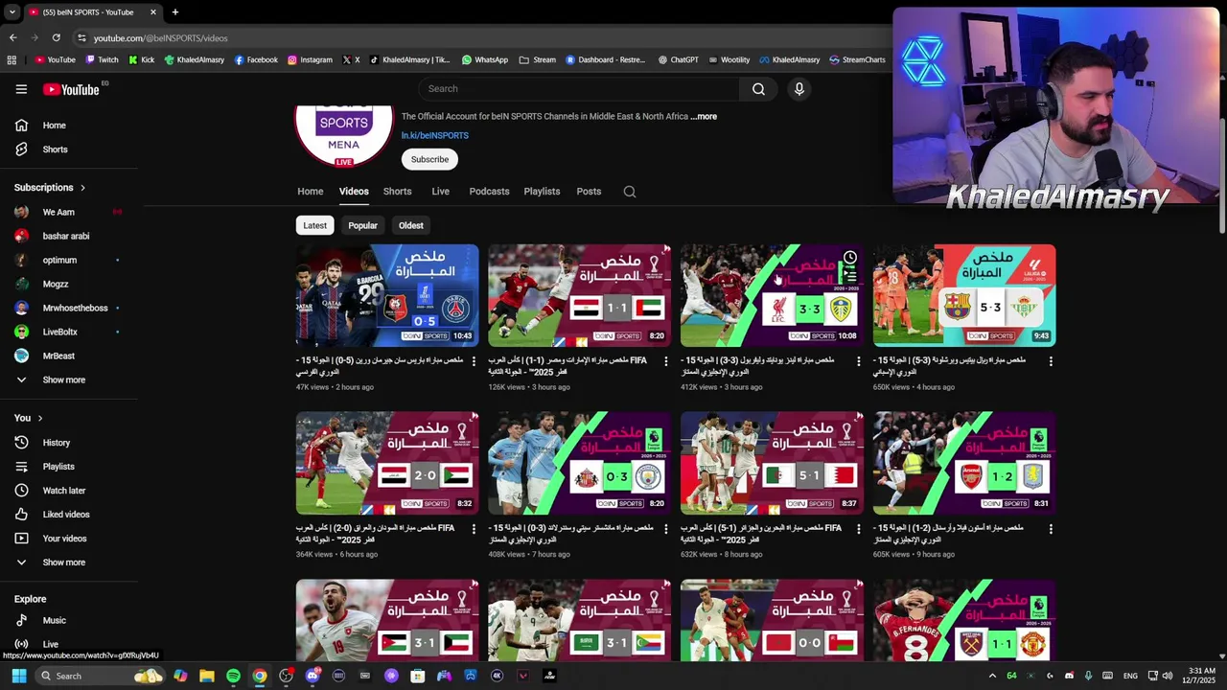The width and height of the screenshot is (1227, 690).
Task: Open the In.ki/beINSPORTS link
Action: point(434,136)
